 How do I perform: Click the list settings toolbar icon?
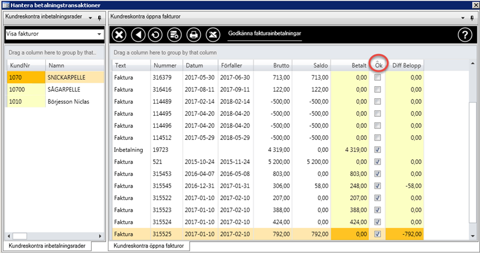(x=174, y=35)
